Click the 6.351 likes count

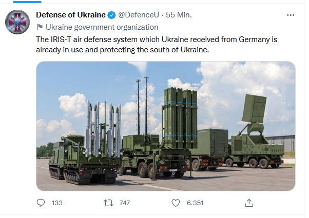[194, 203]
